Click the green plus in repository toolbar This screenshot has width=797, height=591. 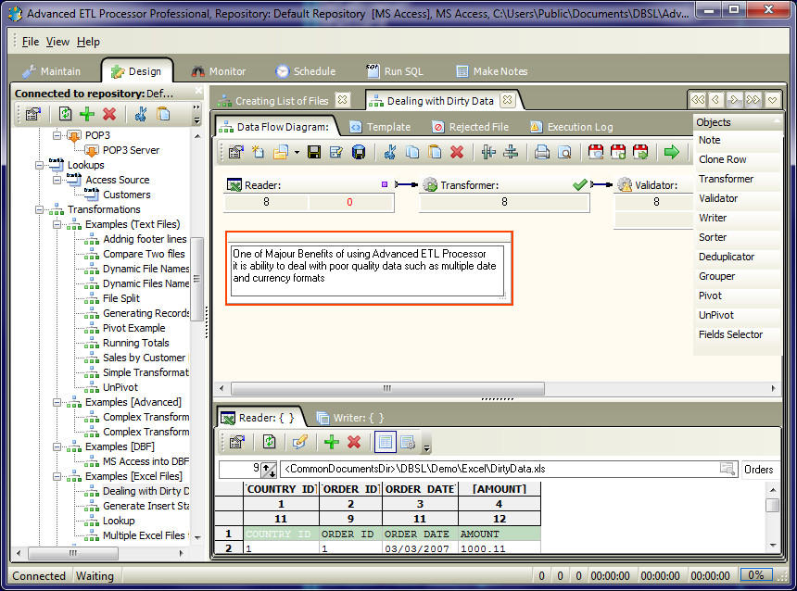tap(87, 114)
